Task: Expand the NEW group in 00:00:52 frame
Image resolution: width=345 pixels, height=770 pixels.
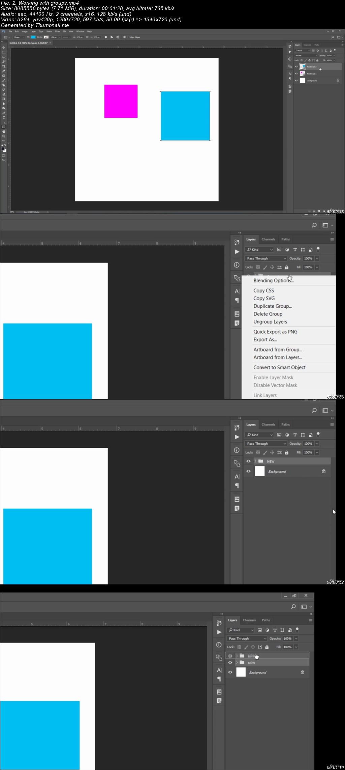Action: pyautogui.click(x=255, y=461)
